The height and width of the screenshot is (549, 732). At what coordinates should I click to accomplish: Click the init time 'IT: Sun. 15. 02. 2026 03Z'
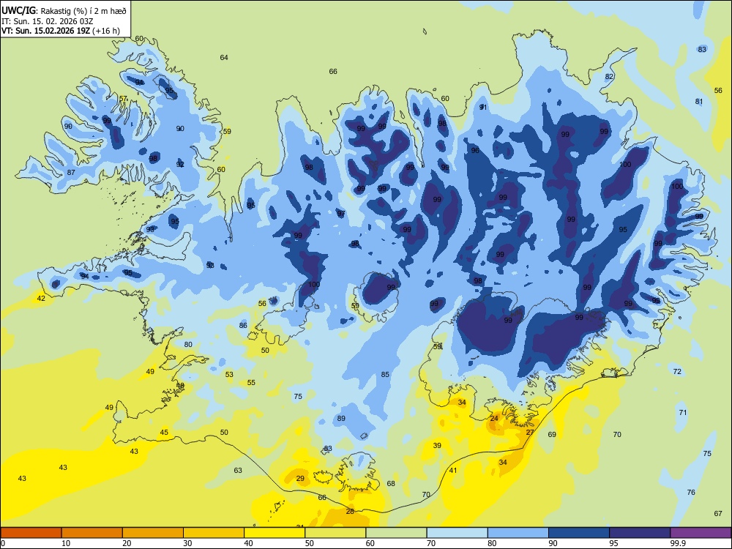point(47,21)
